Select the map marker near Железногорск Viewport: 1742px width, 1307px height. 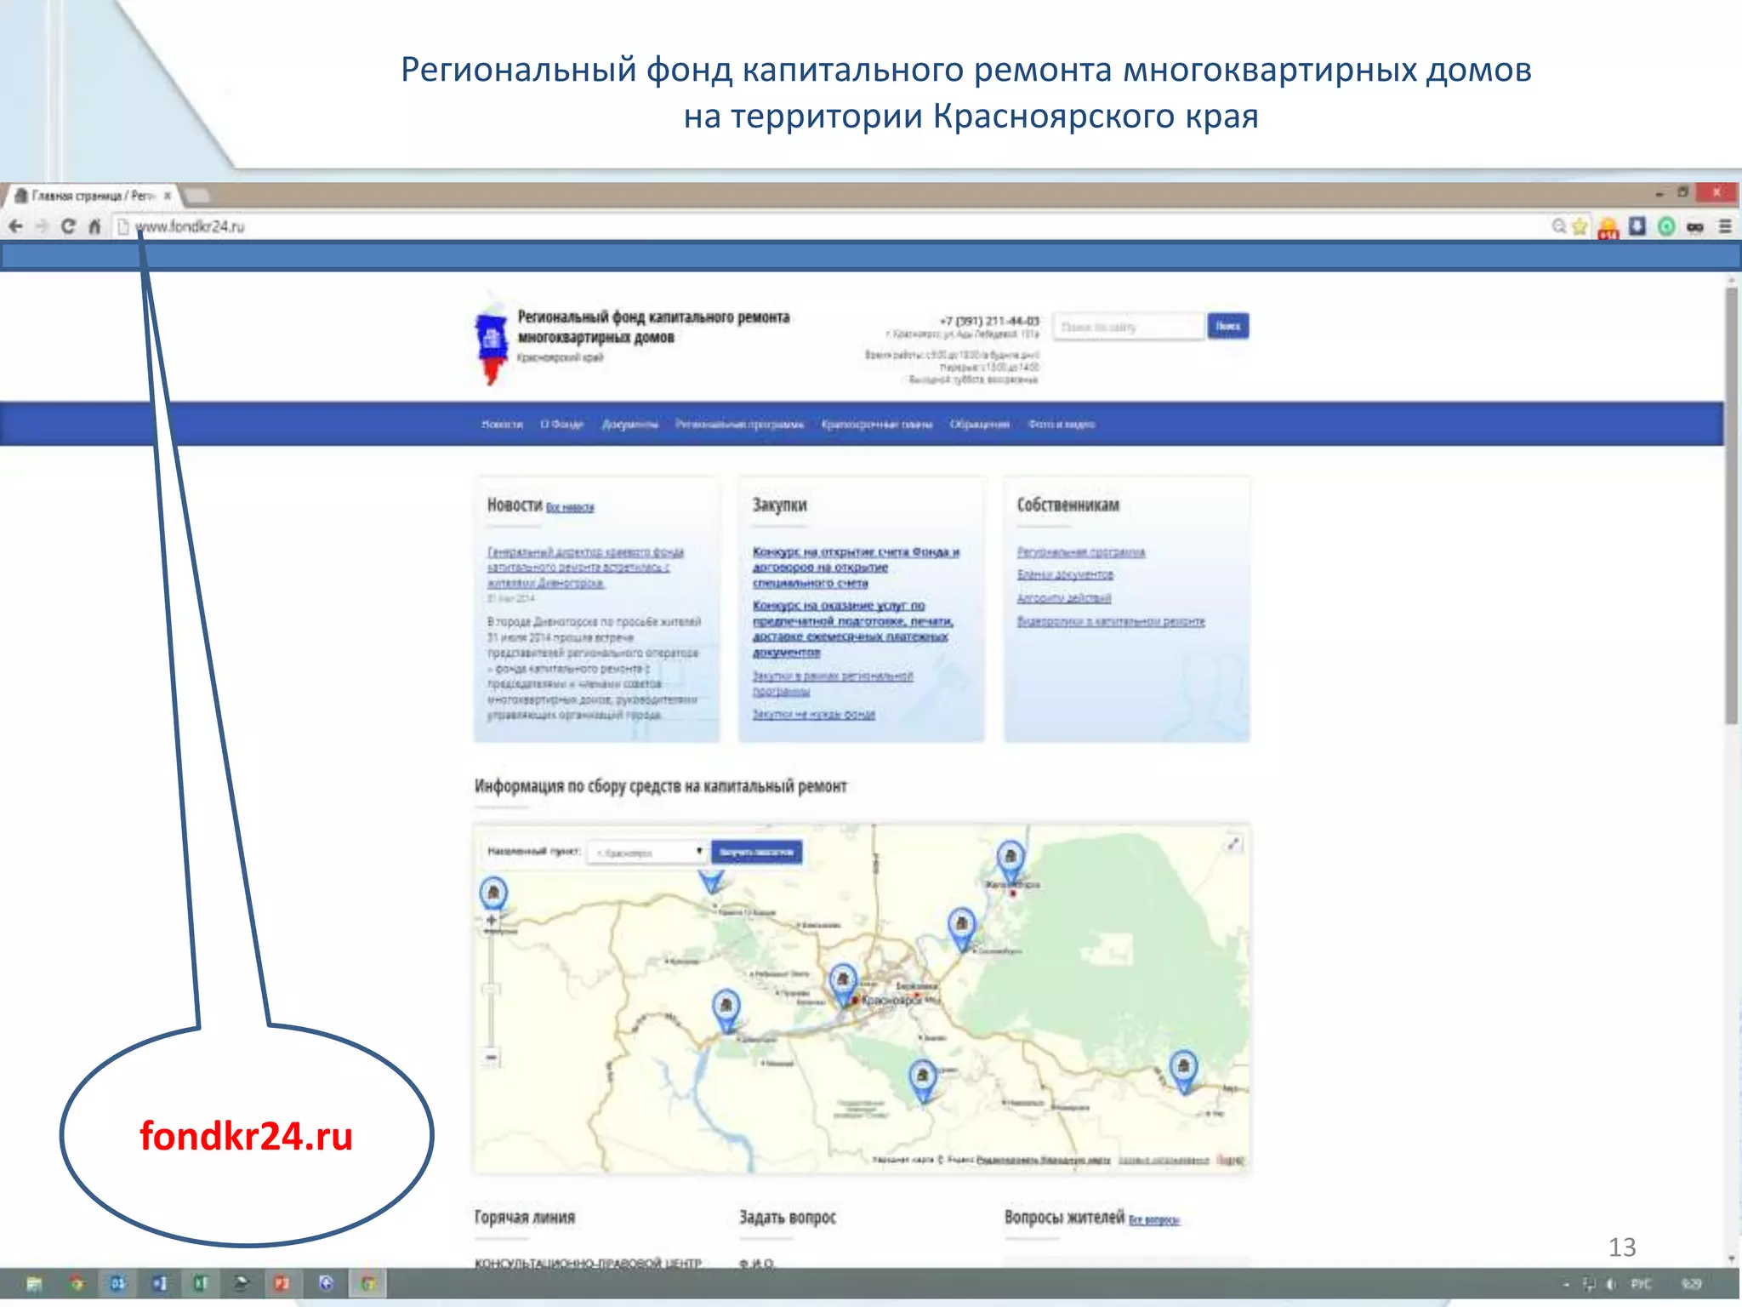pyautogui.click(x=1010, y=860)
